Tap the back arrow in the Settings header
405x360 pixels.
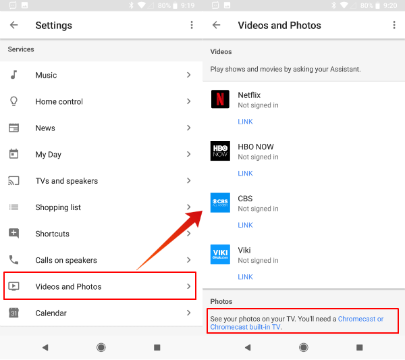(x=13, y=25)
